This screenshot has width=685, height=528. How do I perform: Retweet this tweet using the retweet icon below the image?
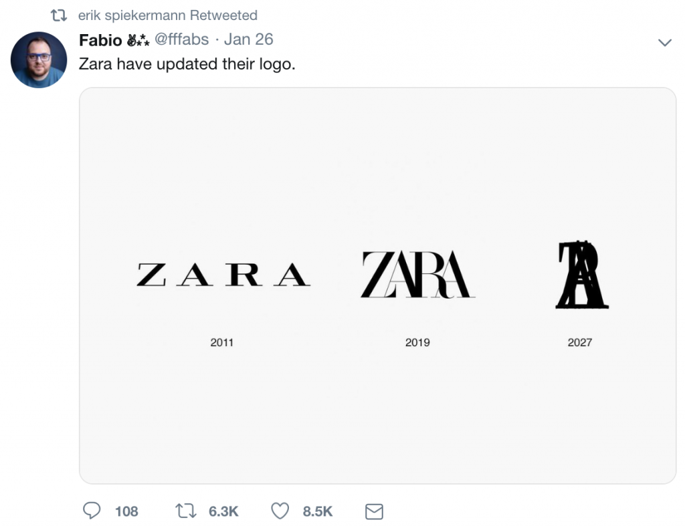(x=185, y=511)
